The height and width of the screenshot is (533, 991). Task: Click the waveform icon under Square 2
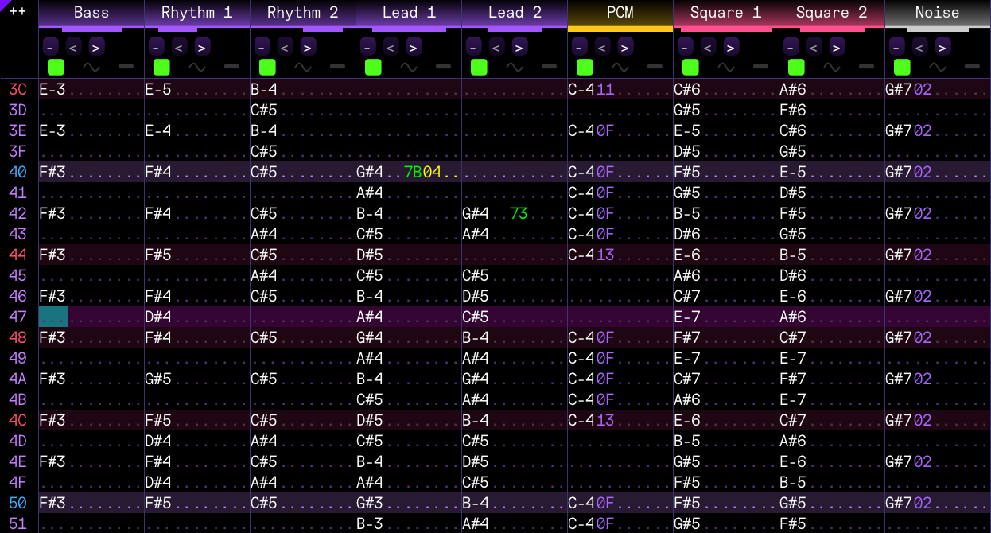coord(832,67)
